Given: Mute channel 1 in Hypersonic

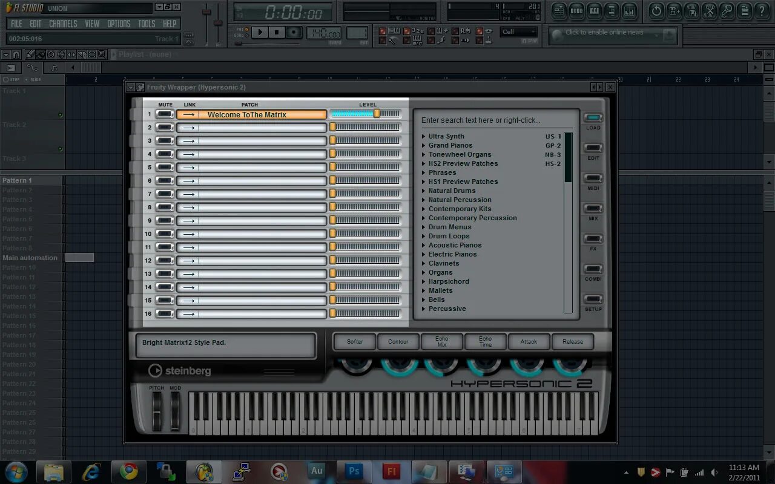Looking at the screenshot, I should pos(164,113).
